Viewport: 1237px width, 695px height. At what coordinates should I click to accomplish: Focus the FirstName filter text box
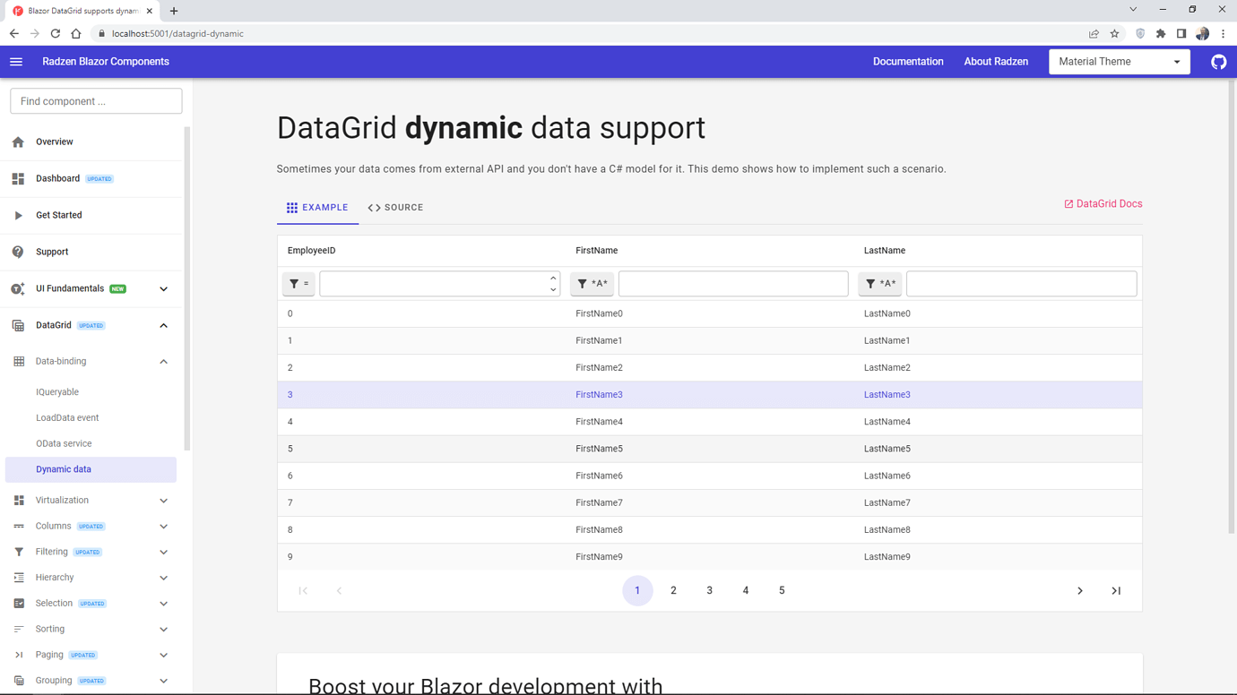pos(733,284)
